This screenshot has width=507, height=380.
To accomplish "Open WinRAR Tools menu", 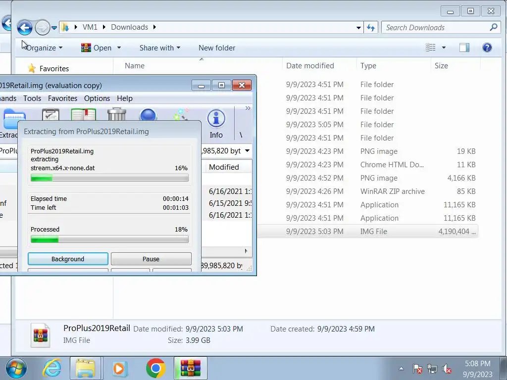I will click(x=32, y=98).
